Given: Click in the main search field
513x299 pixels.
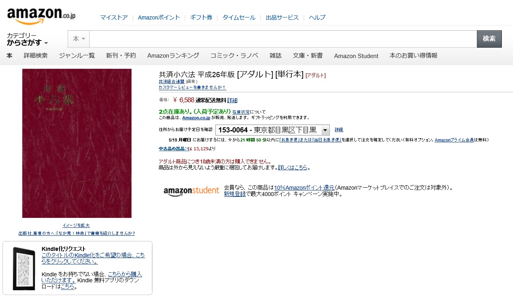Looking at the screenshot, I should click(x=283, y=39).
